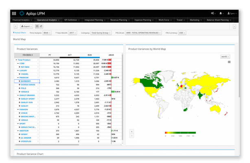Click the Apliqo UPM logo

click(x=32, y=13)
